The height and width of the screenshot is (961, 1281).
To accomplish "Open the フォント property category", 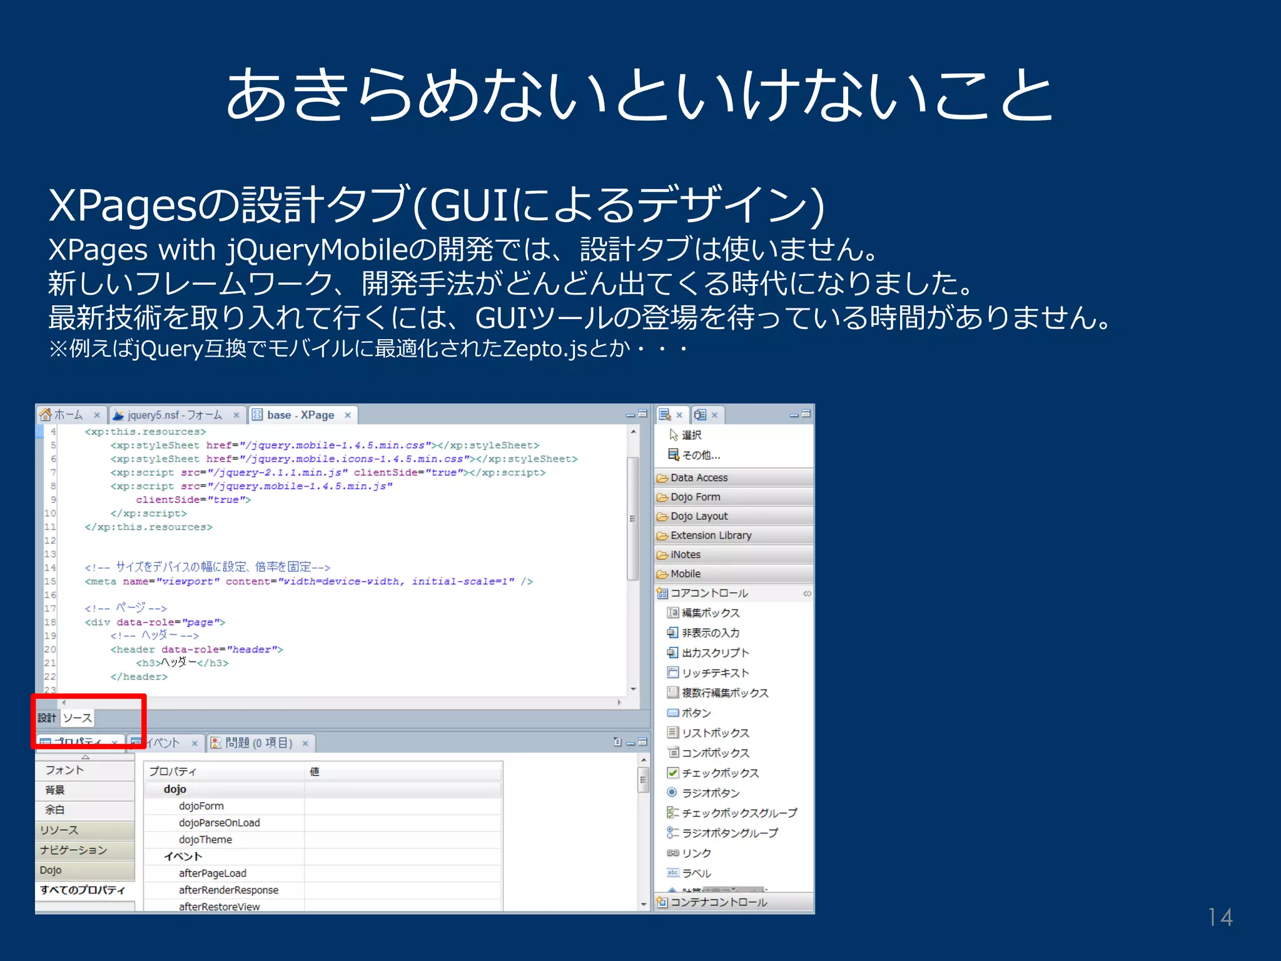I will pyautogui.click(x=85, y=770).
